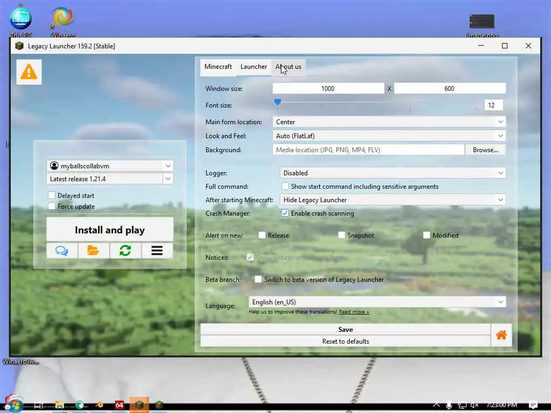Image resolution: width=551 pixels, height=413 pixels.
Task: Check Alert on new Release
Action: pyautogui.click(x=262, y=235)
